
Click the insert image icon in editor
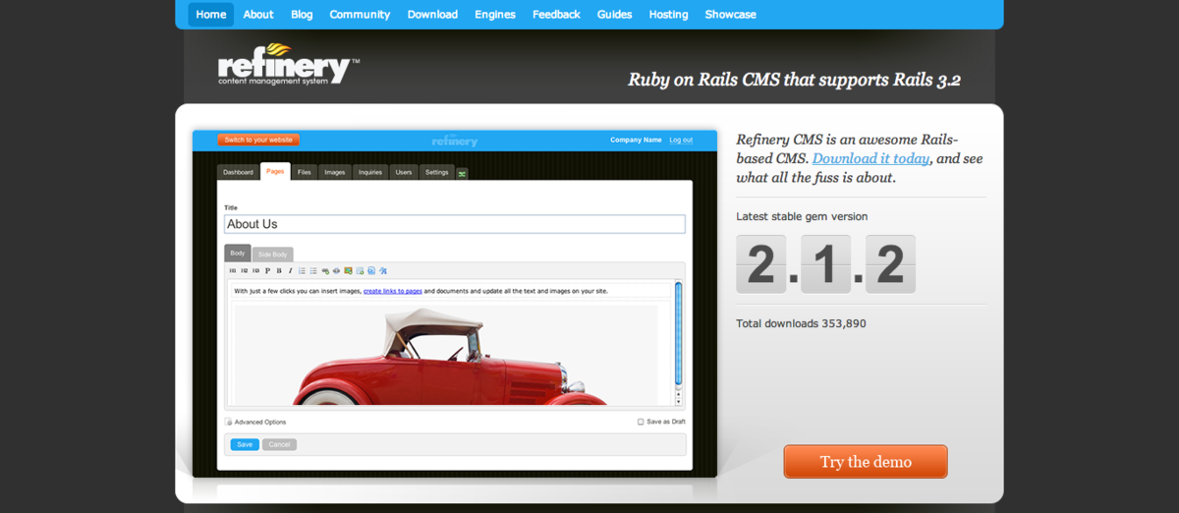(348, 270)
